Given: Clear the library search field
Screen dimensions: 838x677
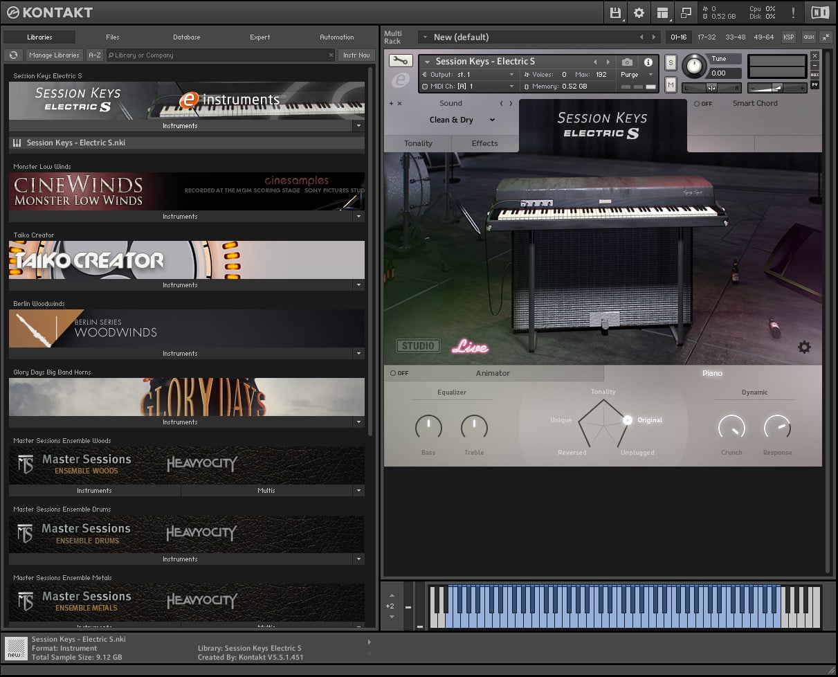Looking at the screenshot, I should pos(331,55).
